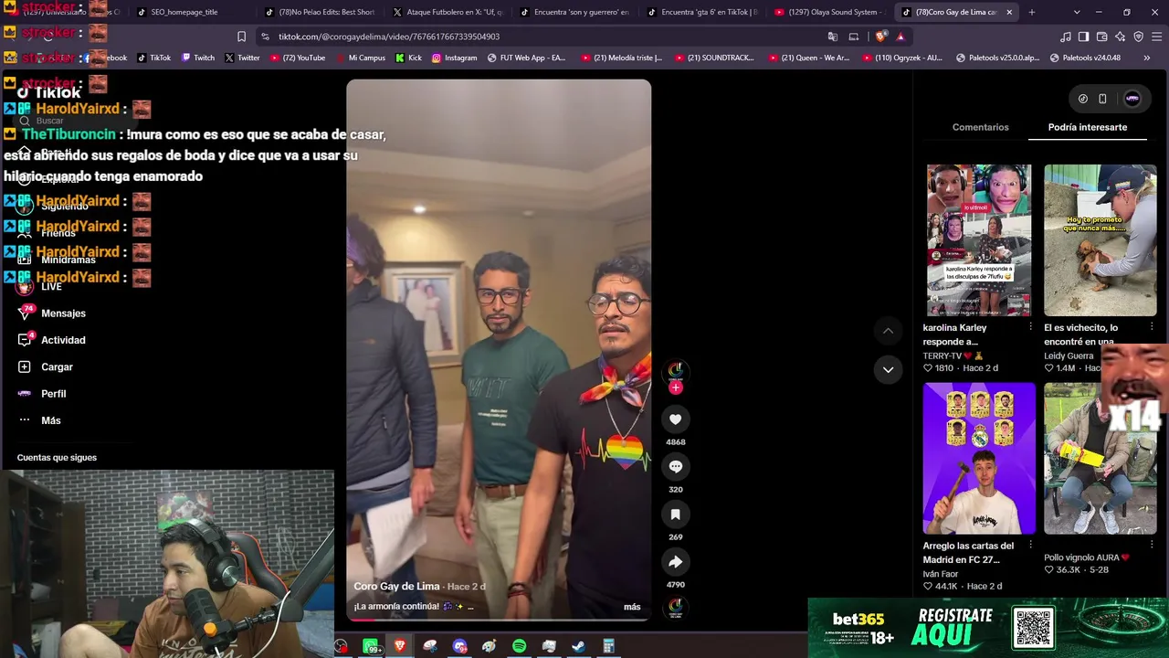This screenshot has height=658, width=1169.
Task: Switch to the No Pelao Edits tab
Action: coord(318,12)
